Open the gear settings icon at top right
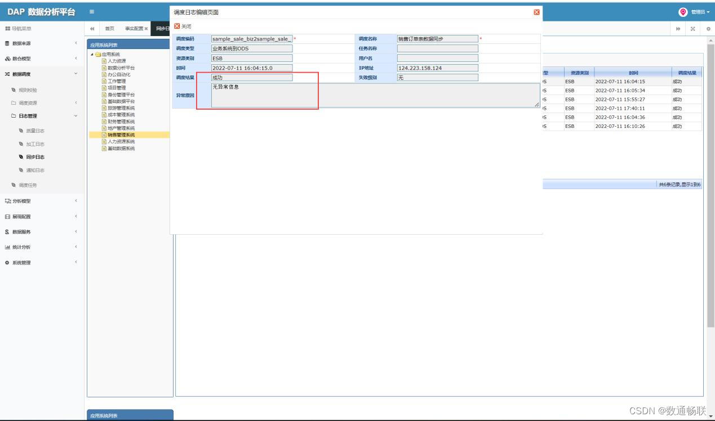Screen dimensions: 715x421 click(708, 29)
